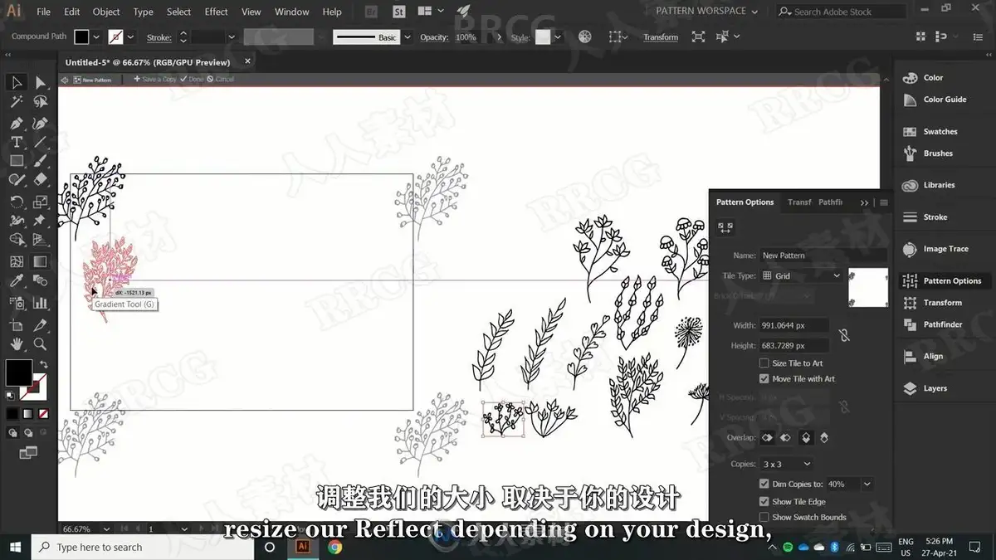Select the Selection tool

[16, 82]
